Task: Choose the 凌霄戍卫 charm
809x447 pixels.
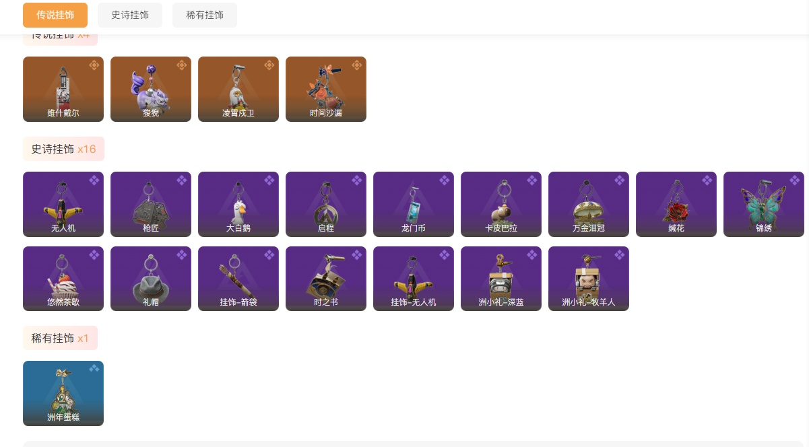Action: click(238, 89)
